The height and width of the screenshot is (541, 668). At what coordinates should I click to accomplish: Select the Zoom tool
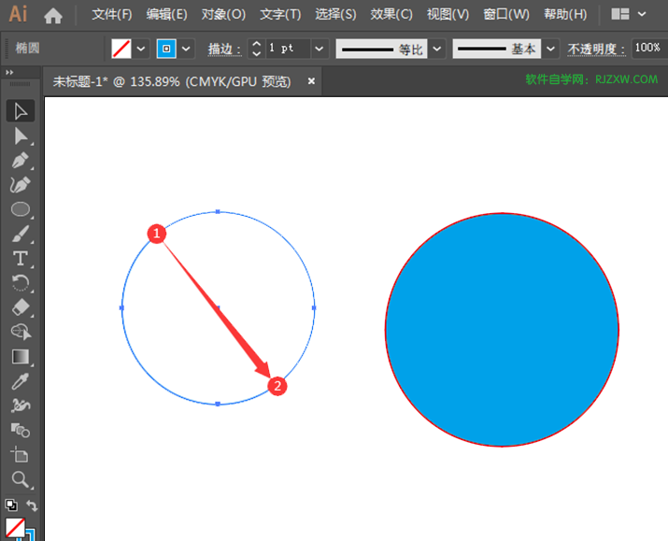20,479
